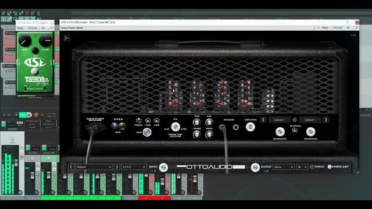372x209 pixels.
Task: Click the empty Speakers output jack
Action: pyautogui.click(x=235, y=127)
